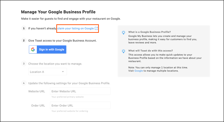The width and height of the screenshot is (224, 122).
Task: Click 'Note: You can only manage 1 location' text
Action: (x=158, y=68)
